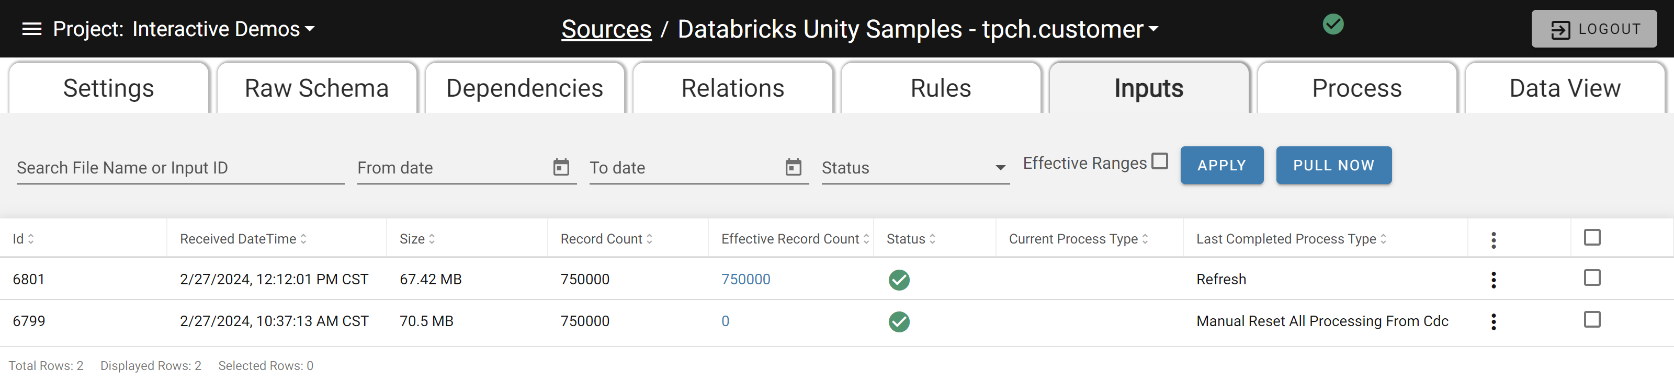Open effective record count 750000 link
1674x382 pixels.
(x=745, y=280)
